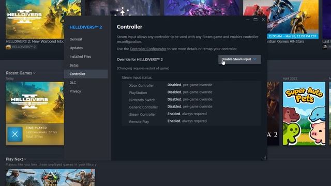Open the Super Auto Pets game thumbnail
The width and height of the screenshot is (331, 186).
[x=304, y=114]
